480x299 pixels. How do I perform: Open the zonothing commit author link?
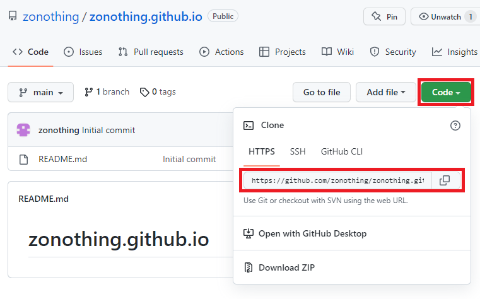coord(59,131)
